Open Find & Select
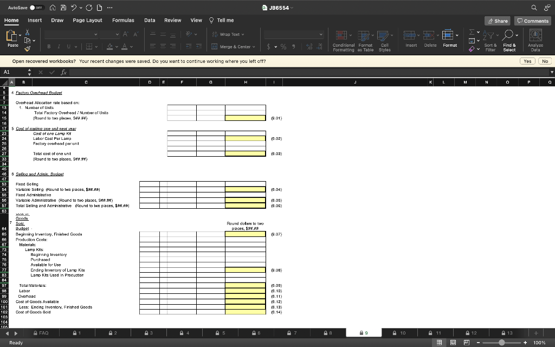 (x=509, y=41)
